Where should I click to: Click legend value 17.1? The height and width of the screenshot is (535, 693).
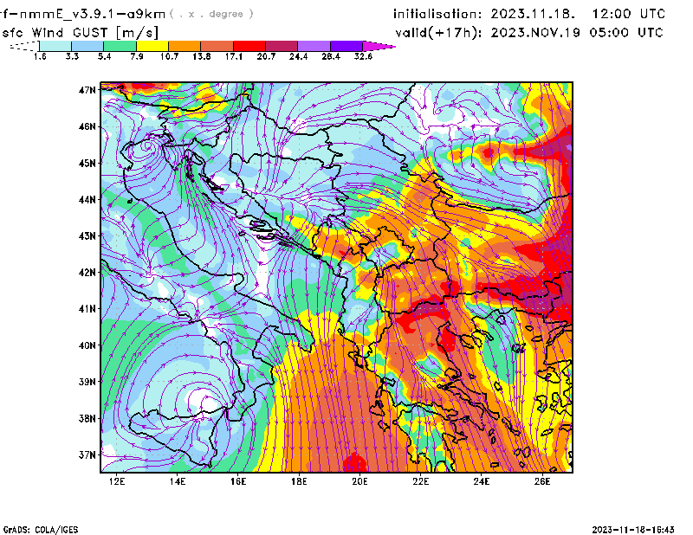233,56
